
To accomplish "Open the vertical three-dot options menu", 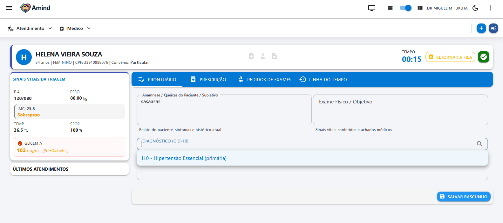I will point(490,8).
